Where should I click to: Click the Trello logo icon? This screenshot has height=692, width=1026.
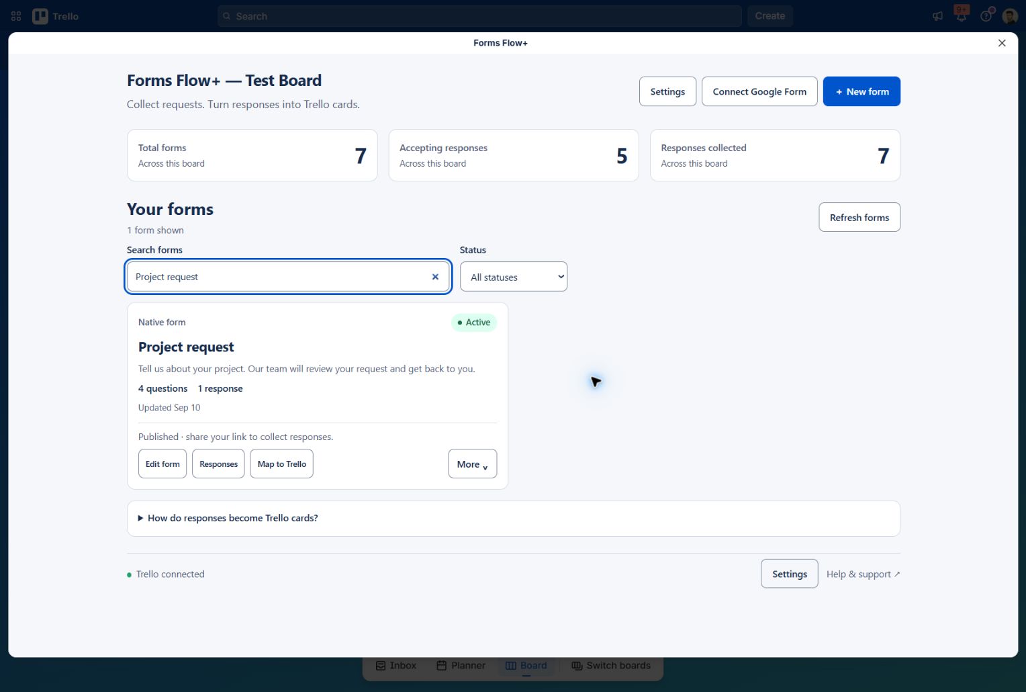pyautogui.click(x=40, y=16)
